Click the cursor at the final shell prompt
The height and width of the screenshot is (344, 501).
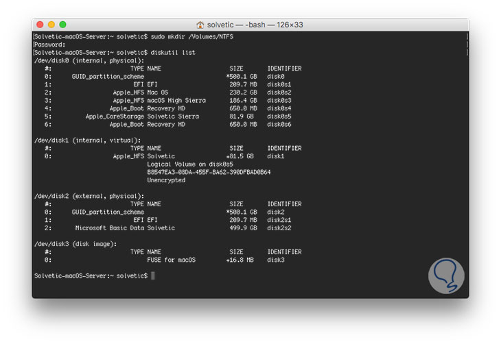pos(153,275)
